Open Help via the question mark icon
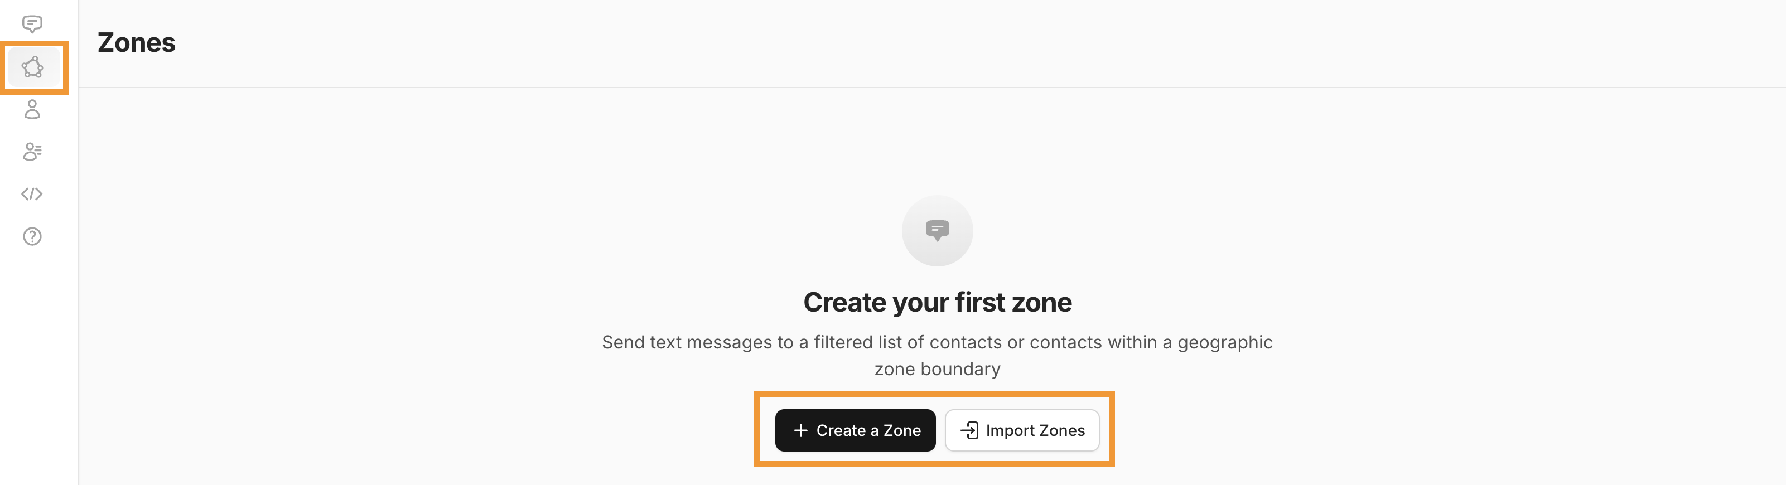The image size is (1786, 485). click(32, 236)
